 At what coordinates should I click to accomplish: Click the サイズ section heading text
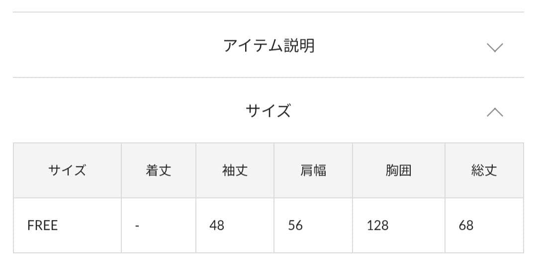(x=268, y=110)
